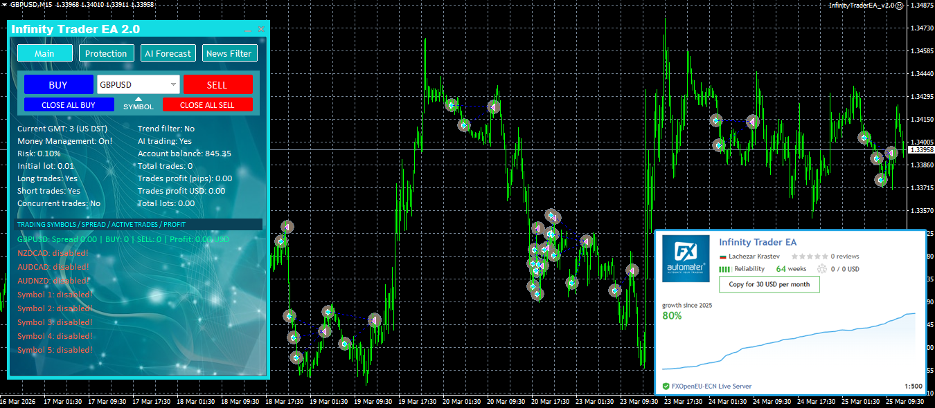Click the FX automater logo
This screenshot has width=935, height=408.
click(686, 259)
